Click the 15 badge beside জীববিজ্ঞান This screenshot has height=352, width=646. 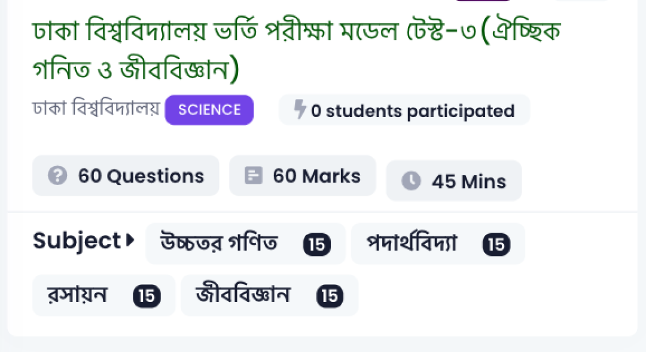point(330,295)
